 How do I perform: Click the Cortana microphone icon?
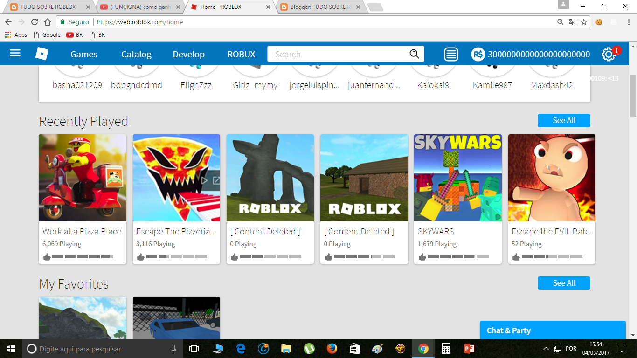coord(173,349)
